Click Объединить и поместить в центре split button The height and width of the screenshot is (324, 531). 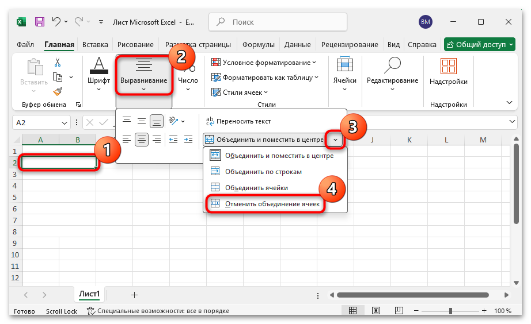point(264,140)
